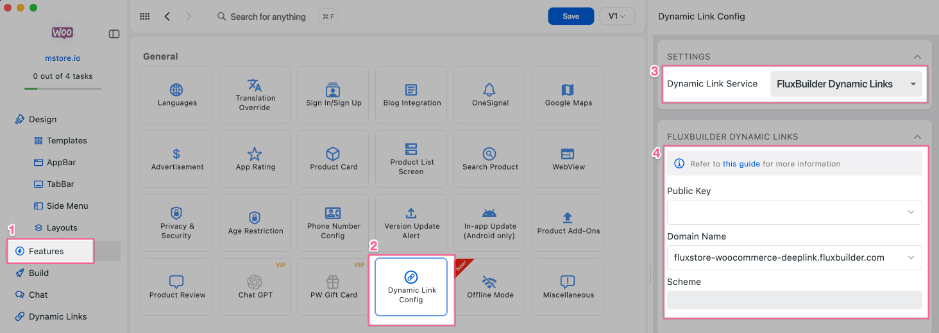
Task: Collapse the Settings section
Action: (x=917, y=57)
